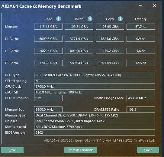Click the Copy column info icon

[x=120, y=19]
